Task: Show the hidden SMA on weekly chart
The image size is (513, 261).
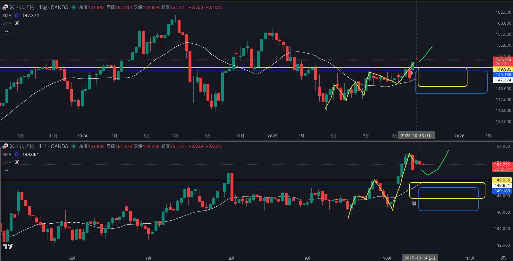Action: 17,23
